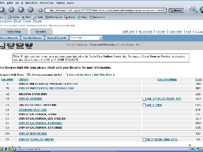Screen dimensions: 203x152
Task: Open the URL history dropdown arrow
Action: tap(164, 10)
